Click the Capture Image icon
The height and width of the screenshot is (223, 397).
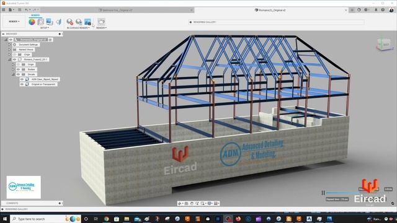[87, 22]
